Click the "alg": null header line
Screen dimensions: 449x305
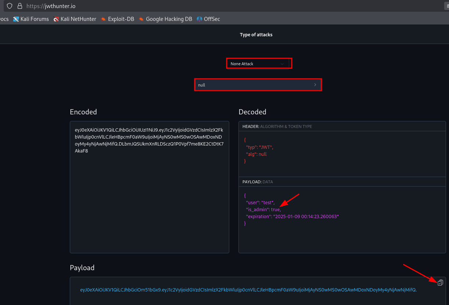tap(256, 154)
